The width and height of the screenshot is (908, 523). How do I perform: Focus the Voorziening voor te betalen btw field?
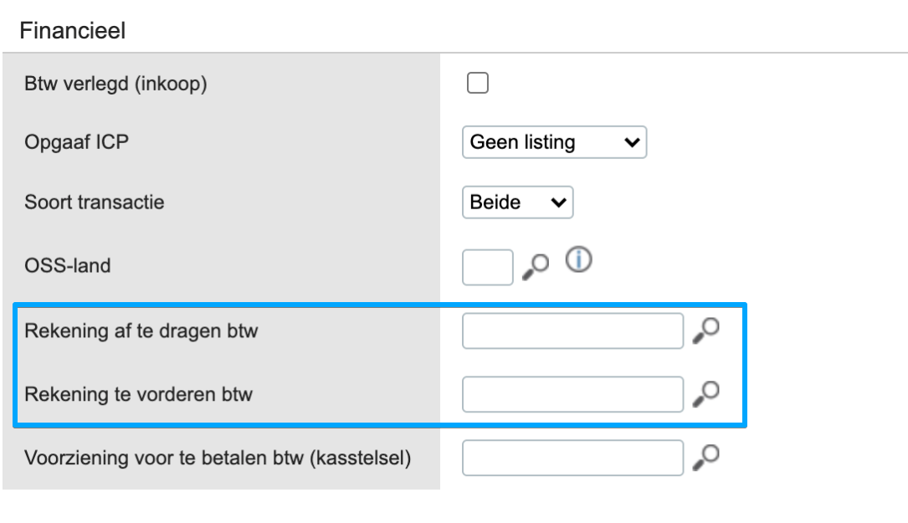572,458
